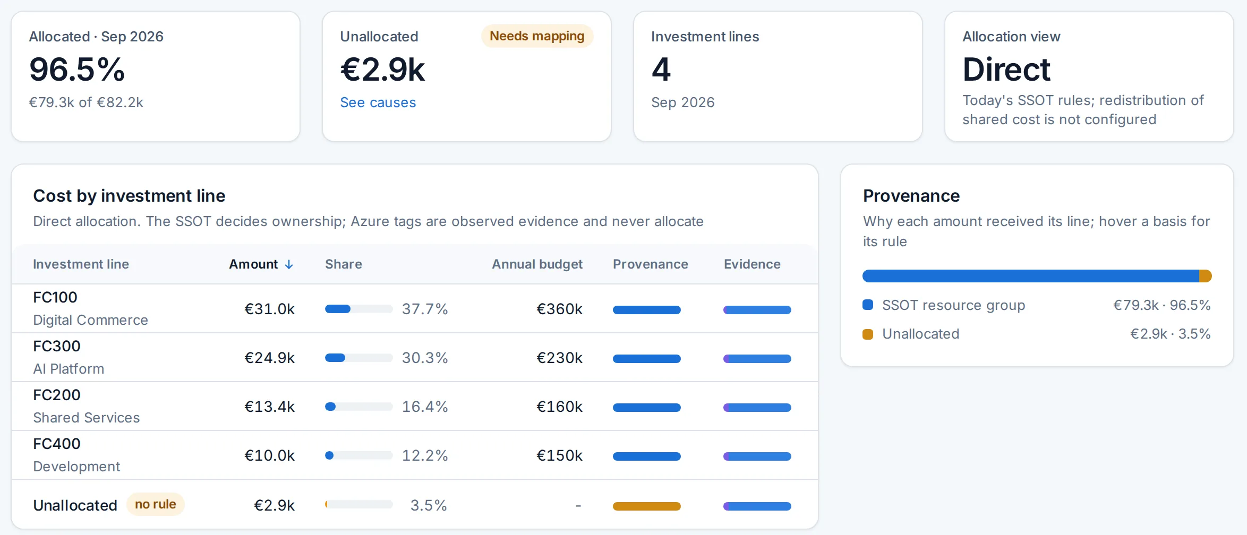
Task: Click the FC200 evidence bar
Action: pyautogui.click(x=757, y=408)
